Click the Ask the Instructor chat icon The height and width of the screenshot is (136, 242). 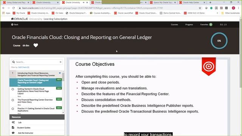pos(13,133)
